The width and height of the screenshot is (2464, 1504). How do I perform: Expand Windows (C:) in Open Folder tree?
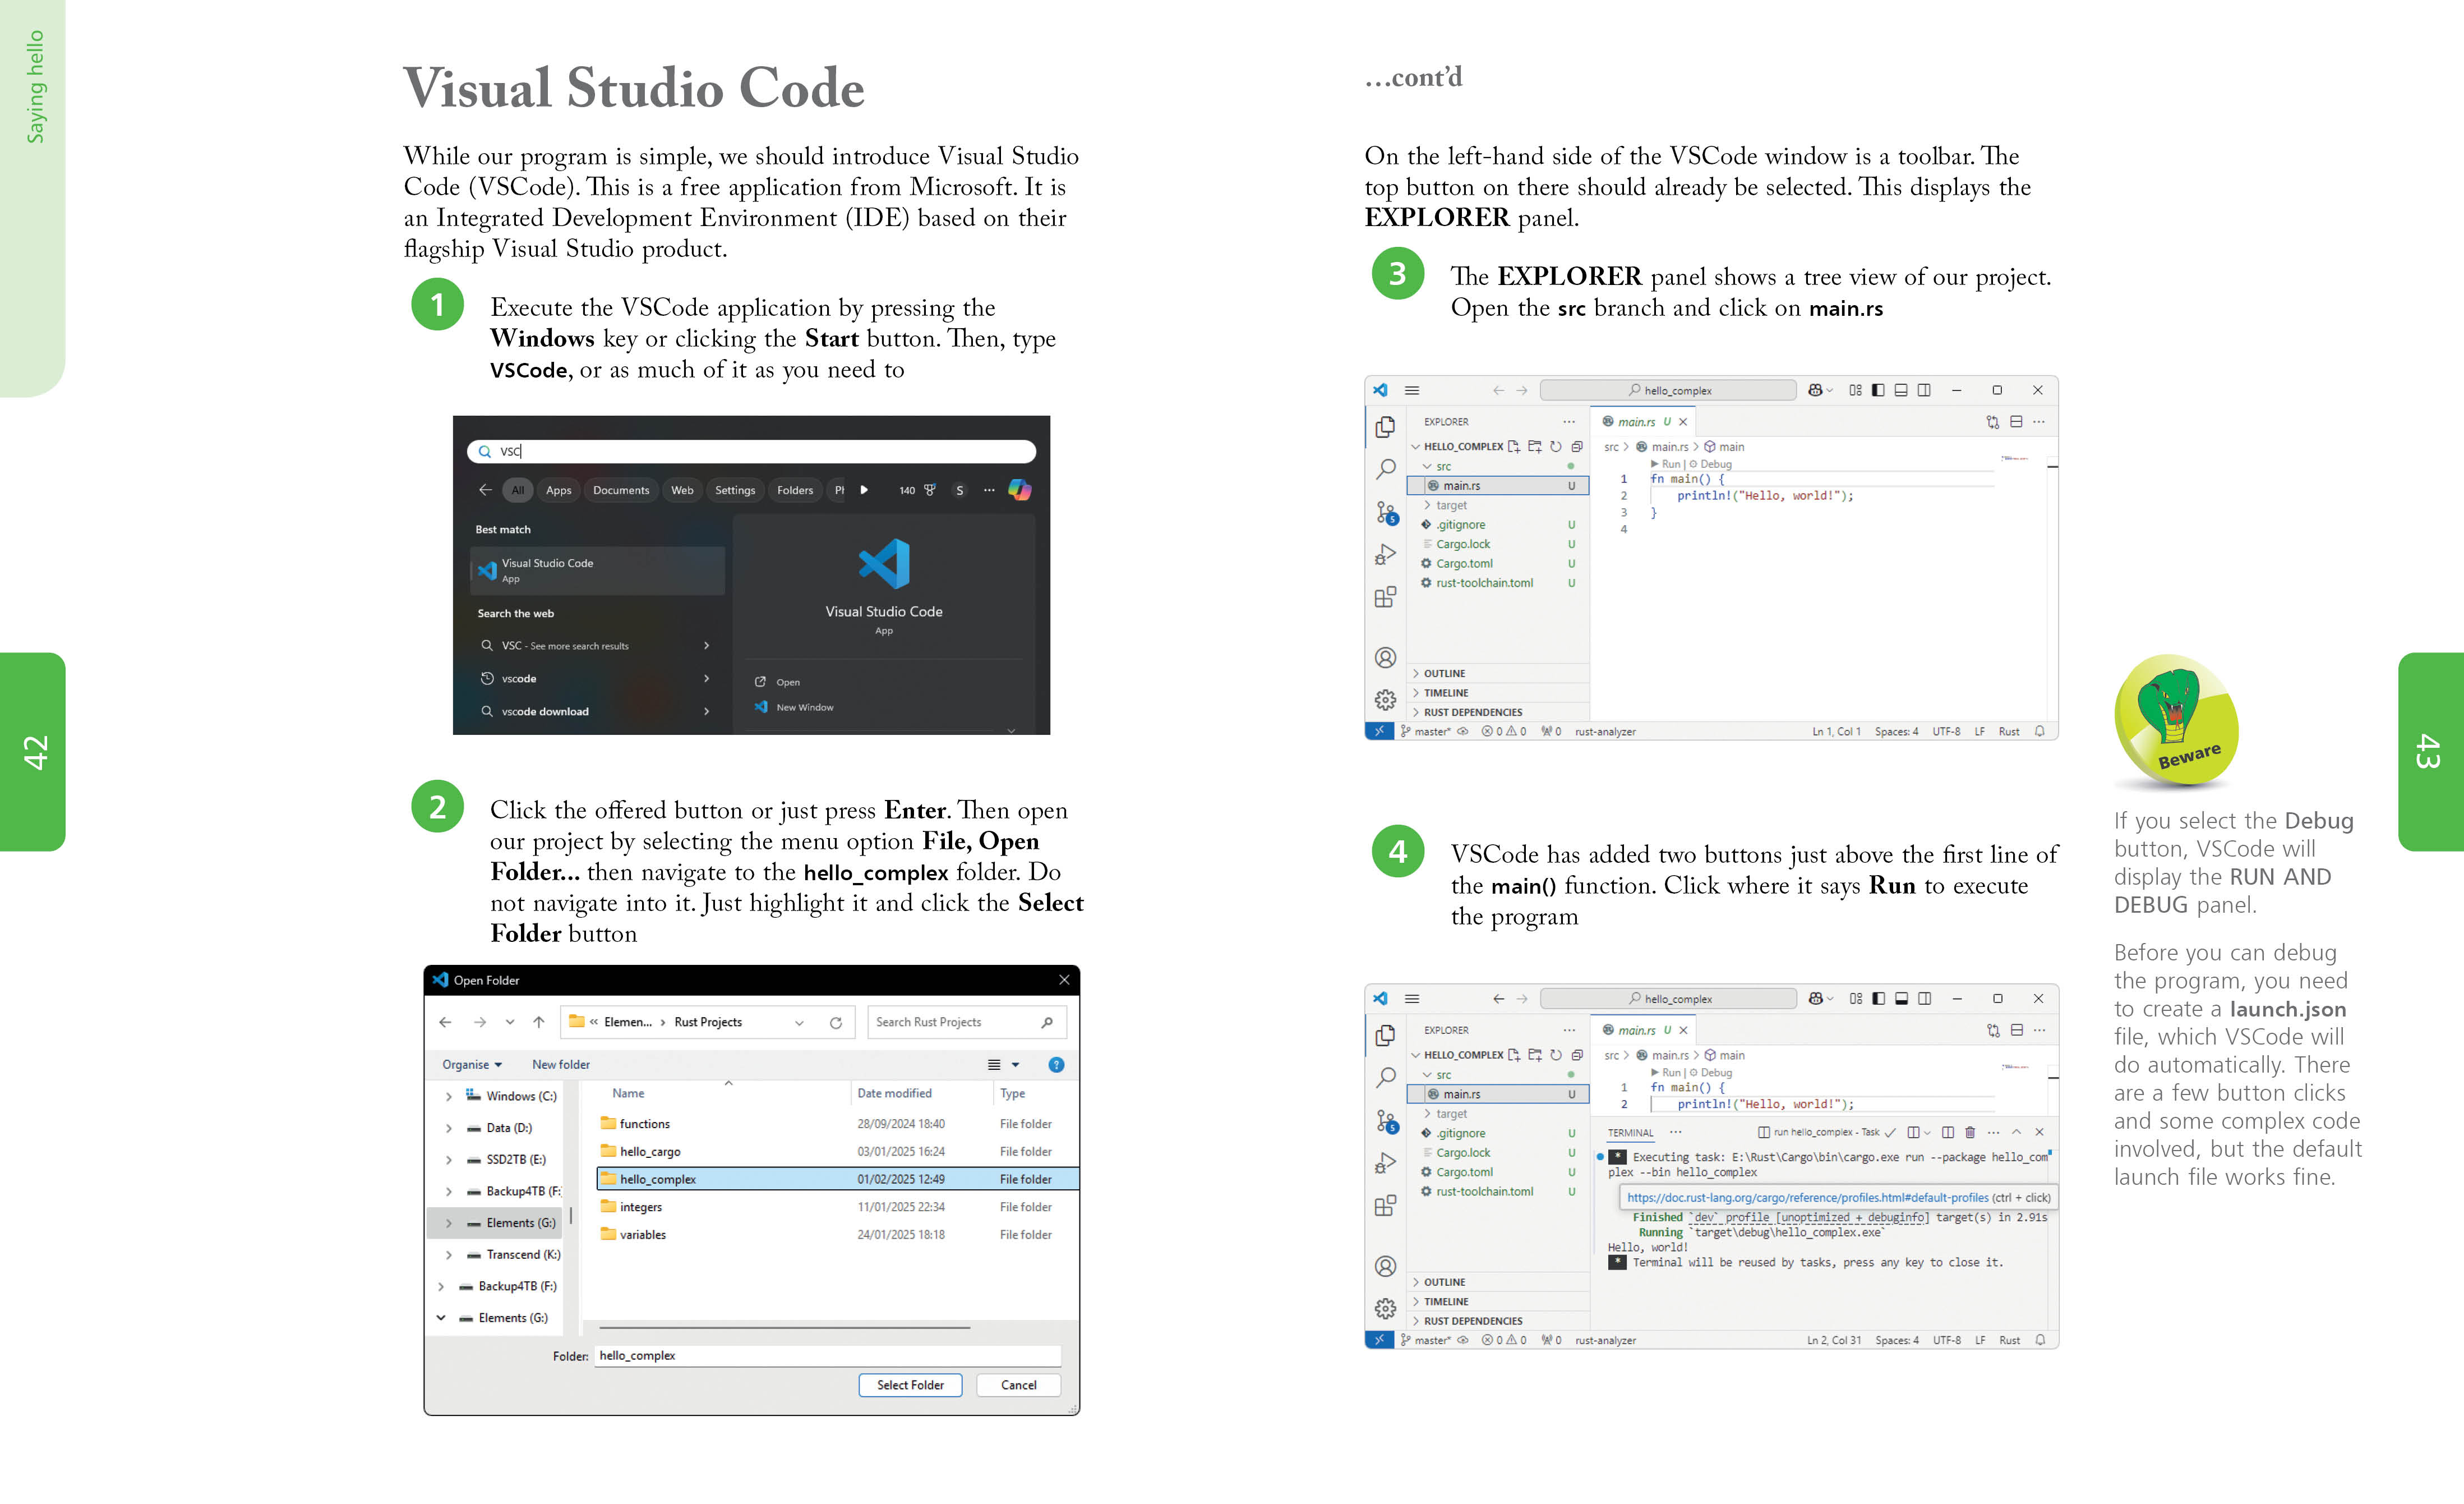point(448,1097)
